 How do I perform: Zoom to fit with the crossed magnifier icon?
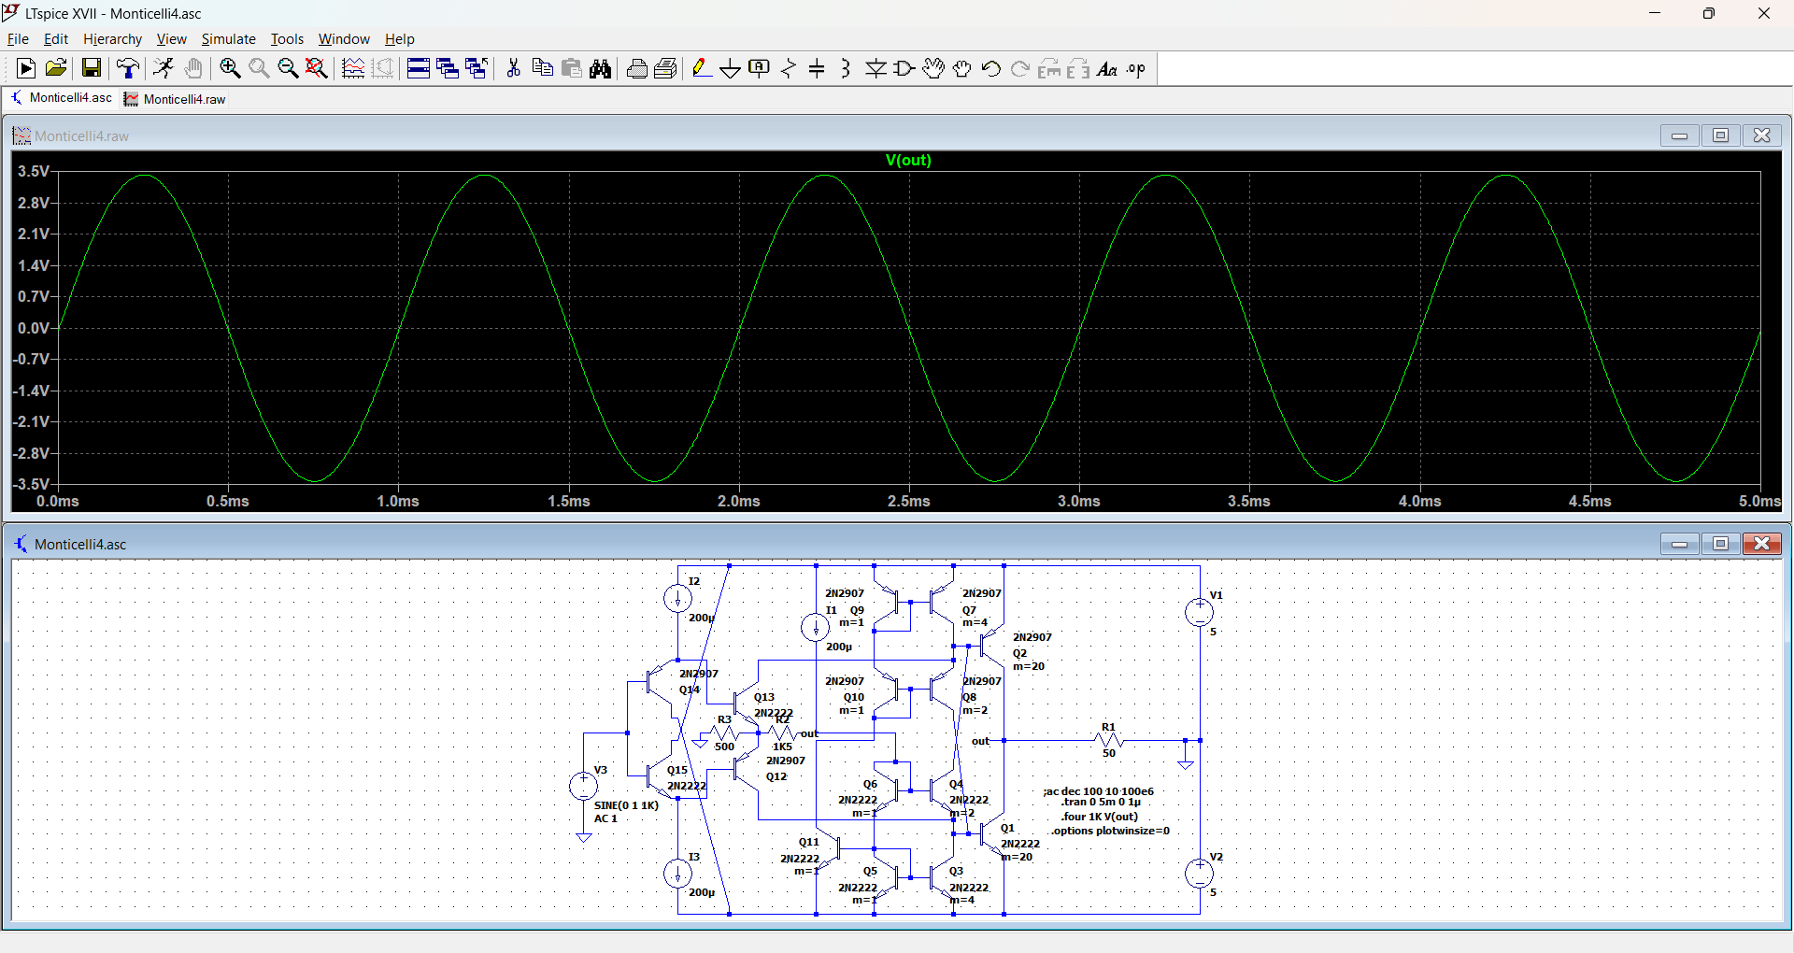(x=317, y=68)
